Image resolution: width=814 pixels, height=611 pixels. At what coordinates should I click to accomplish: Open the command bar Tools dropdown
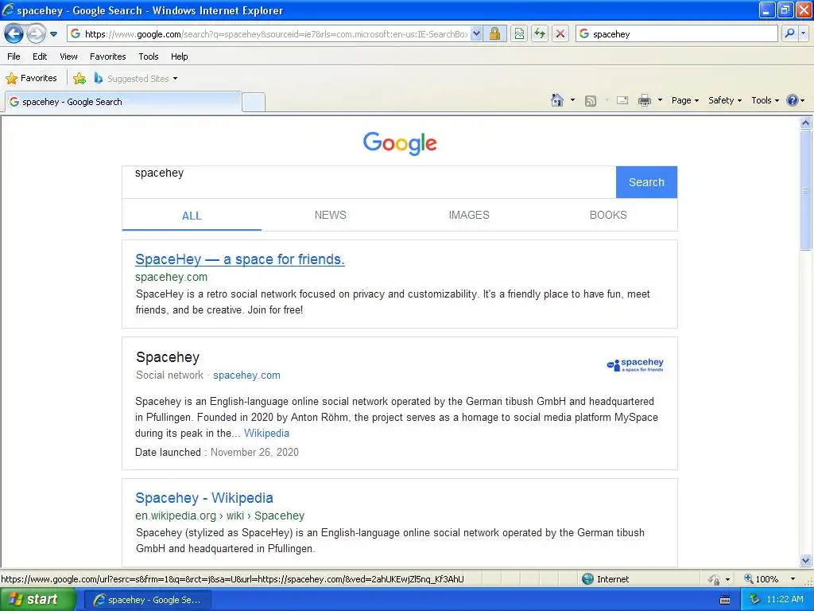click(766, 100)
